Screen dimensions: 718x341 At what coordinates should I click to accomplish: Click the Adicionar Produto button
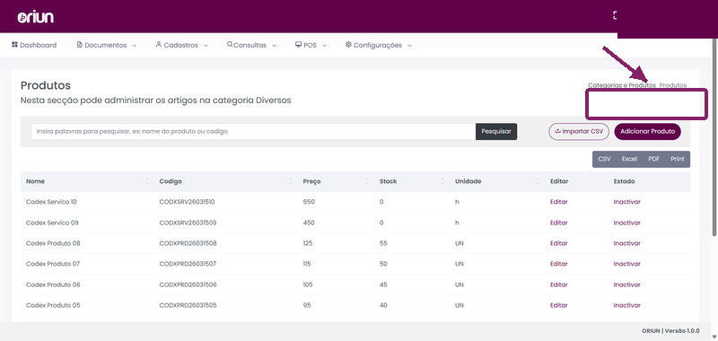647,131
